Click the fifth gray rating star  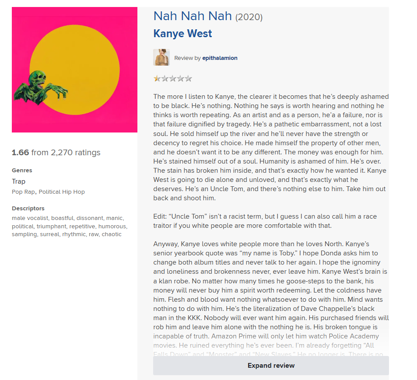coord(188,78)
